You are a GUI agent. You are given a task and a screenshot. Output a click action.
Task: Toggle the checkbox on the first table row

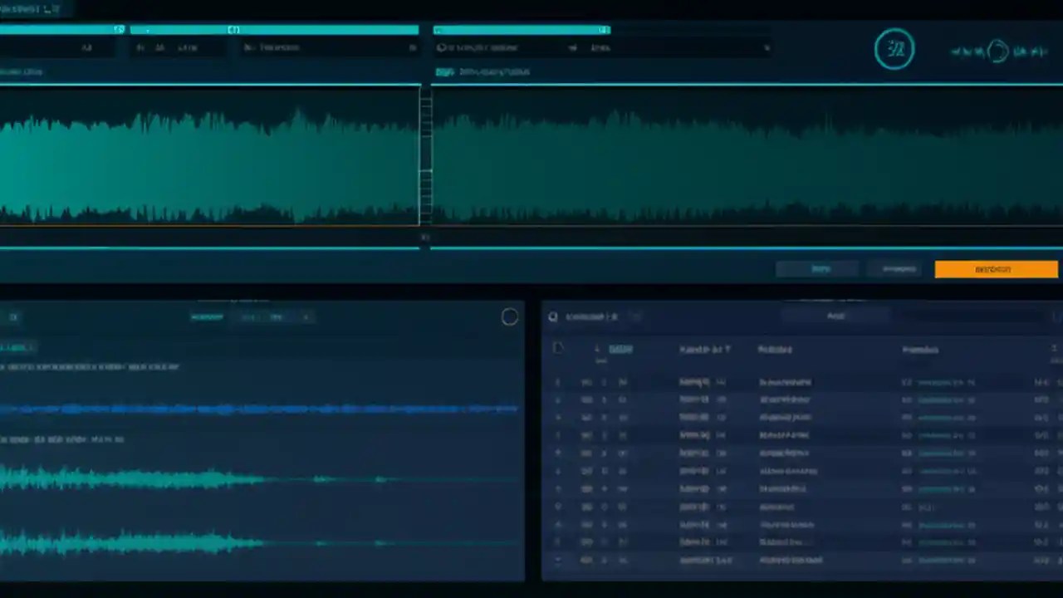click(x=557, y=382)
